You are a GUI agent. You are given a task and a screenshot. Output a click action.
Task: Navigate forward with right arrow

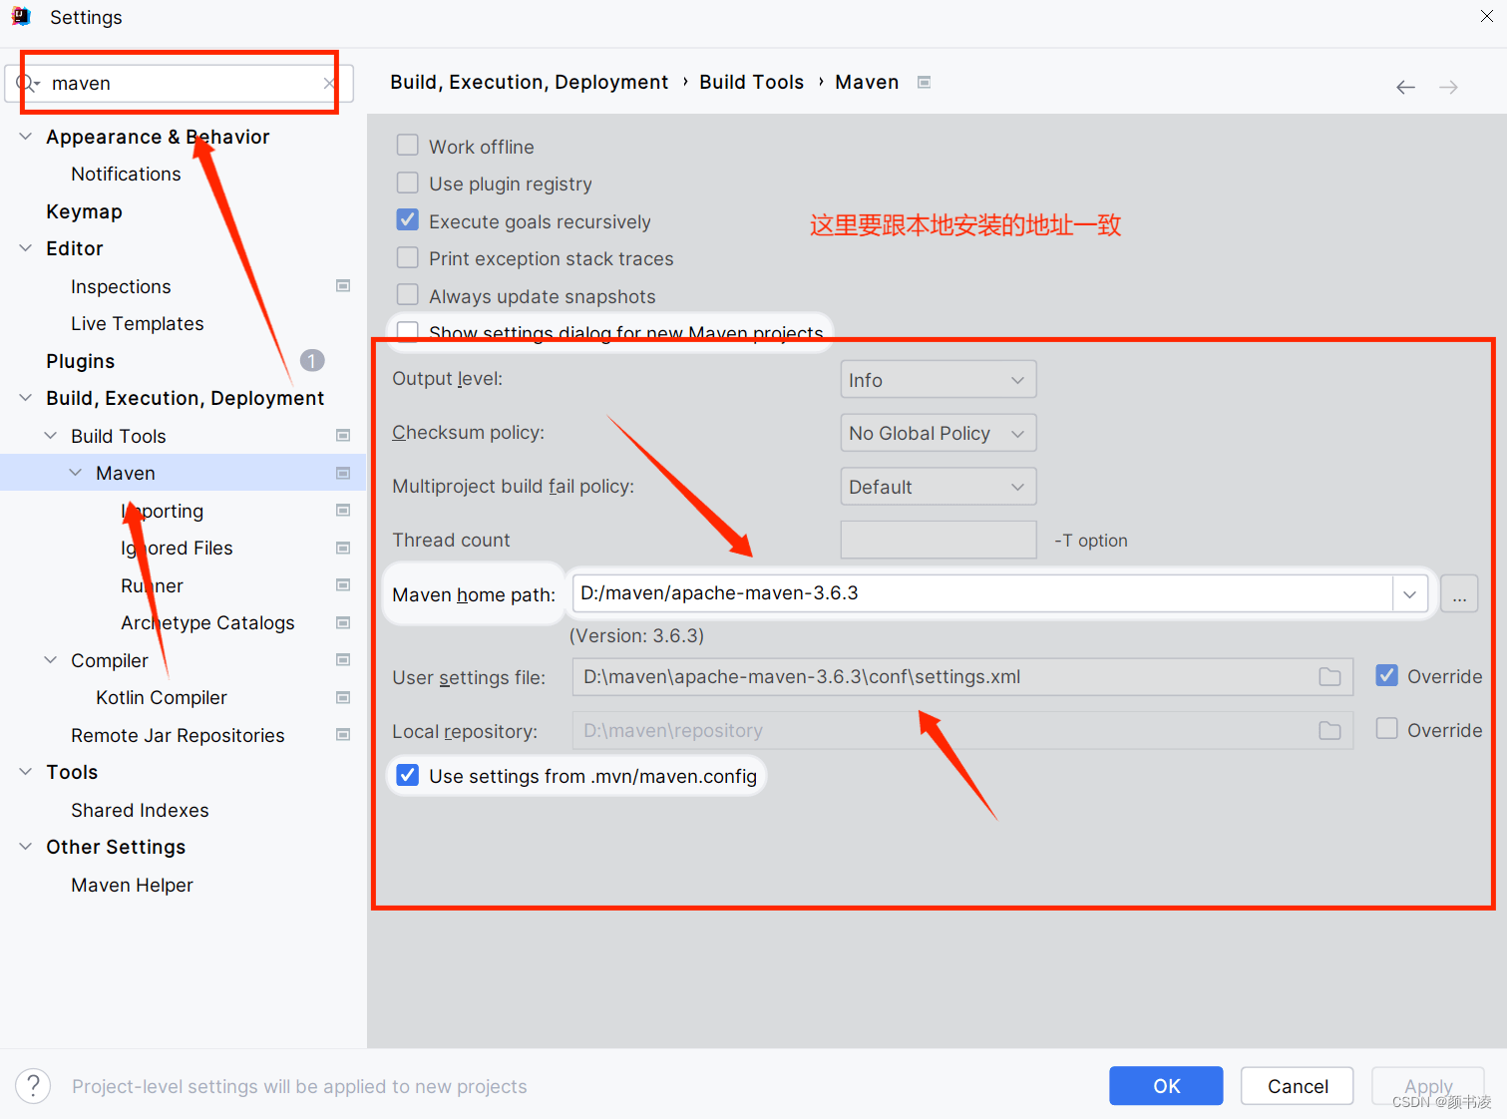tap(1448, 88)
